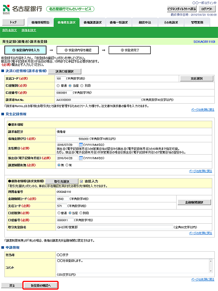The image size is (218, 291).
Task: Click ビジネスダイレクトへ戻る button
Action: pyautogui.click(x=182, y=9)
